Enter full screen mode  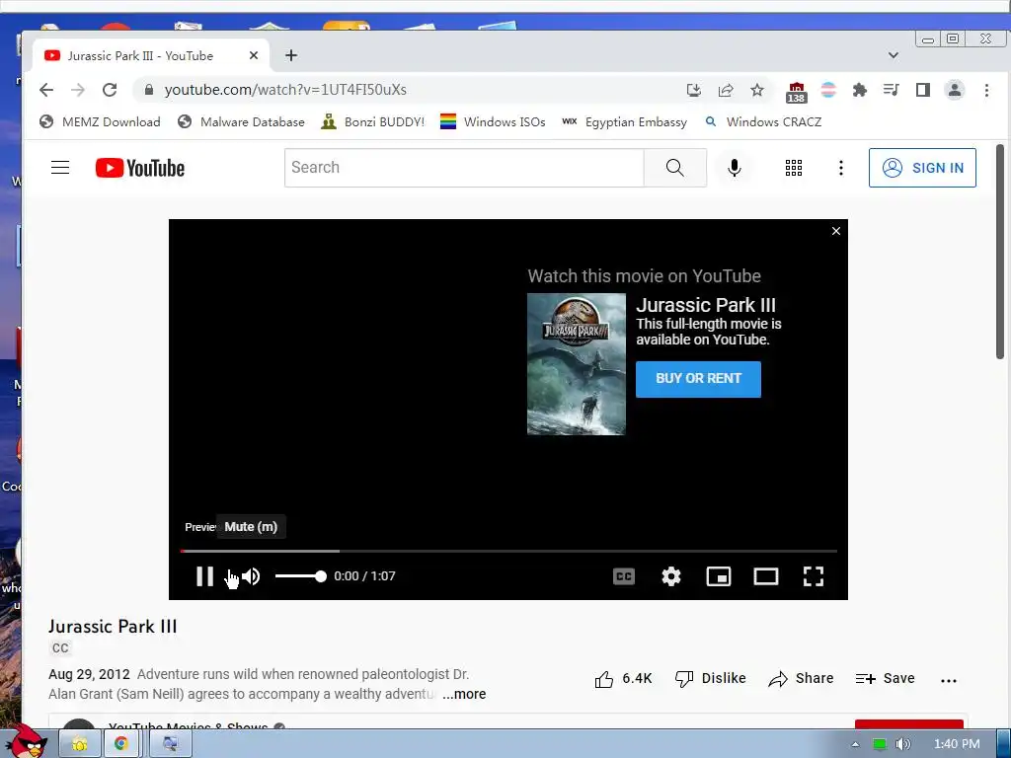814,576
